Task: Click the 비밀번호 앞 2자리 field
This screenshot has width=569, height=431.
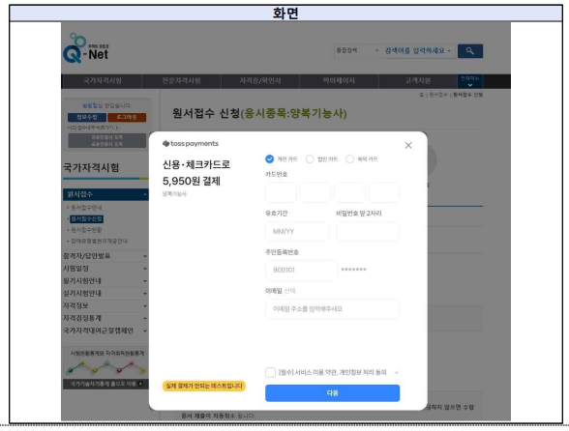Action: coord(368,231)
